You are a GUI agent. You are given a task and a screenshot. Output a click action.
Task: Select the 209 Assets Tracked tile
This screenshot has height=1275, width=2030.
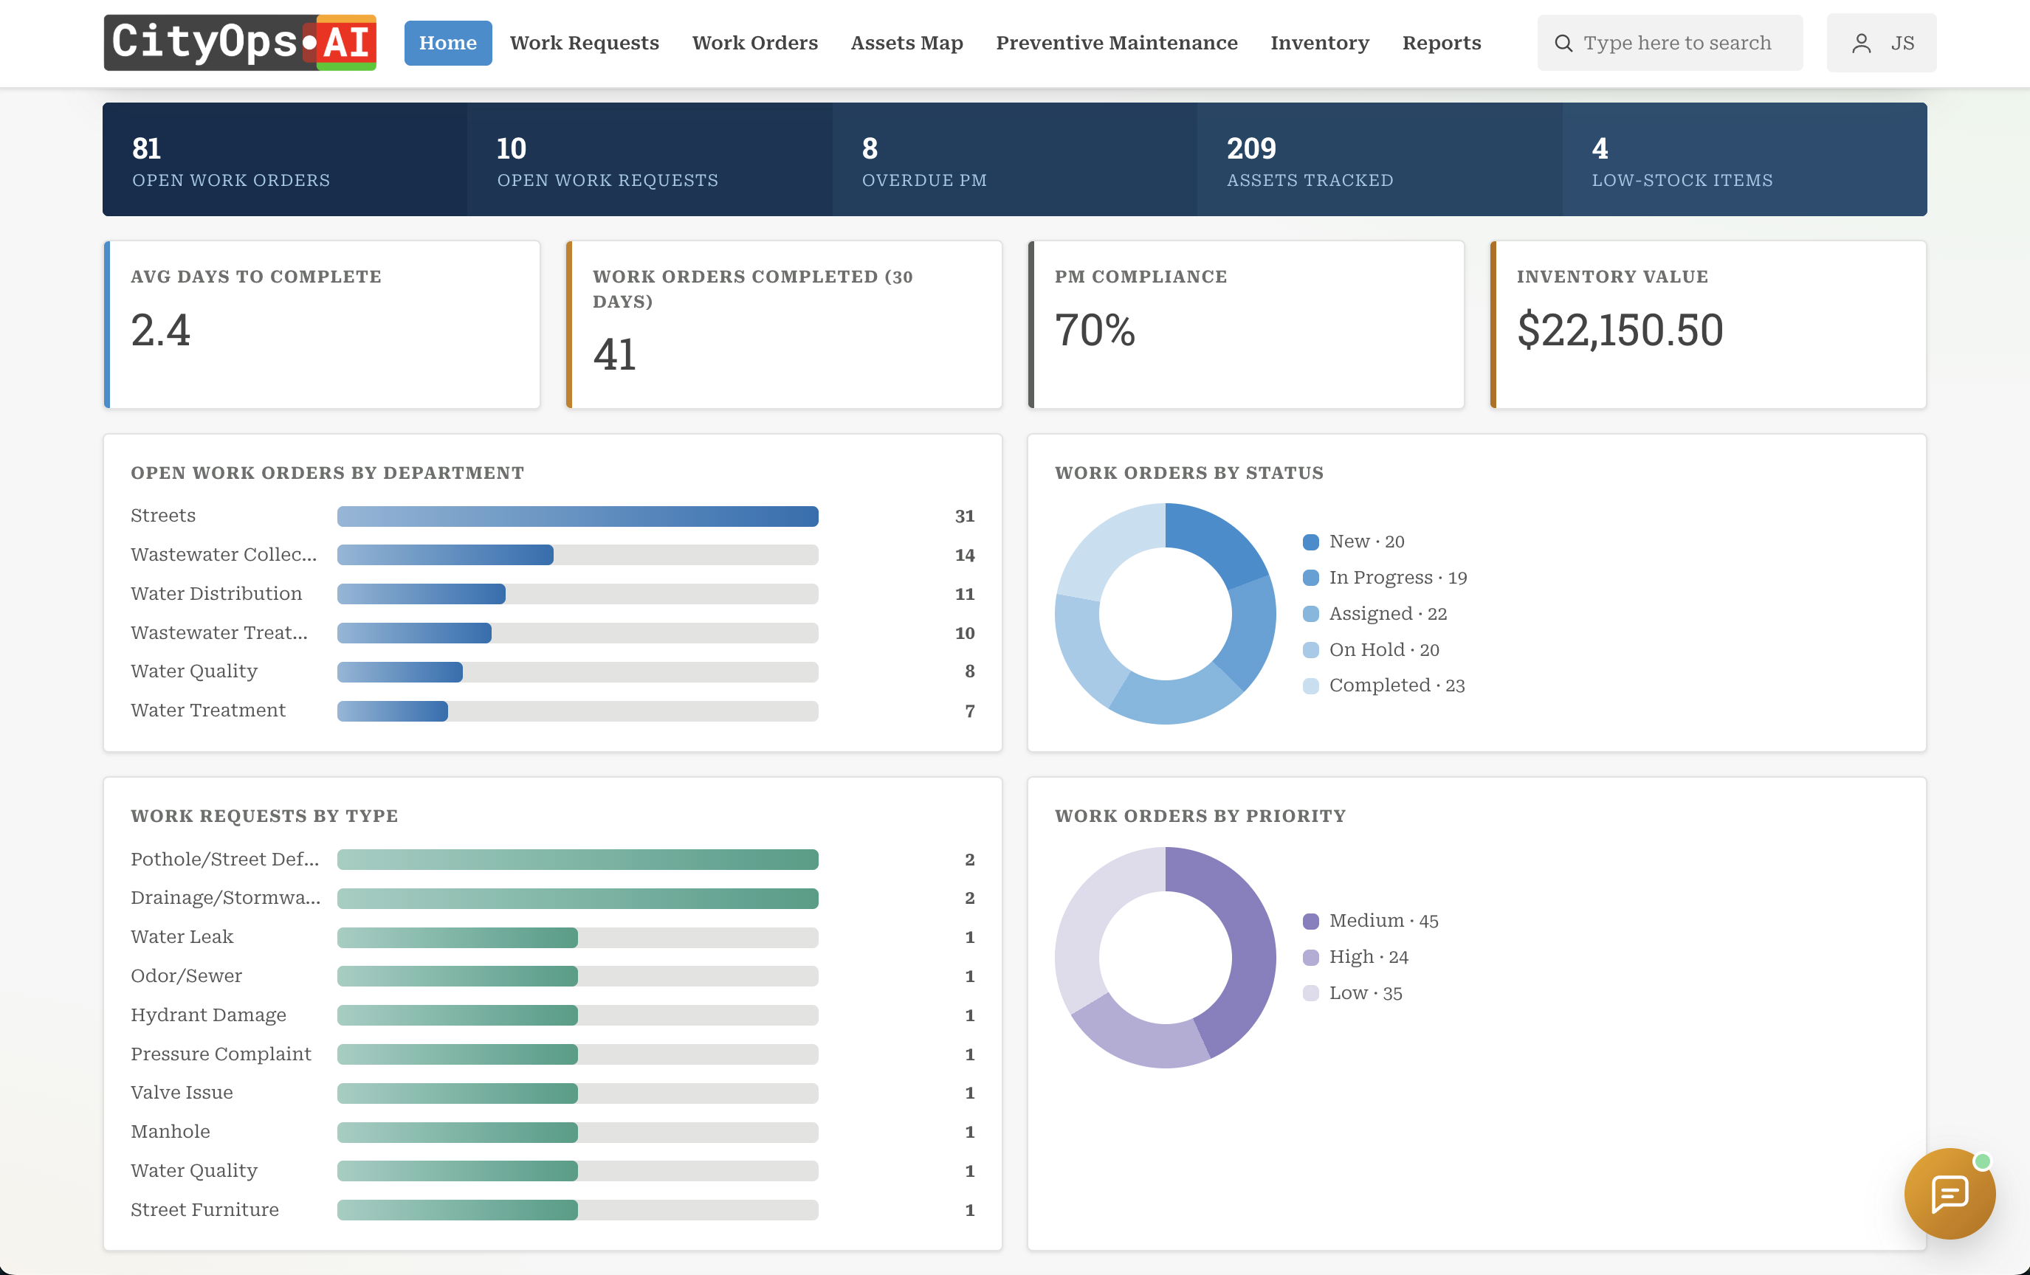click(1380, 159)
